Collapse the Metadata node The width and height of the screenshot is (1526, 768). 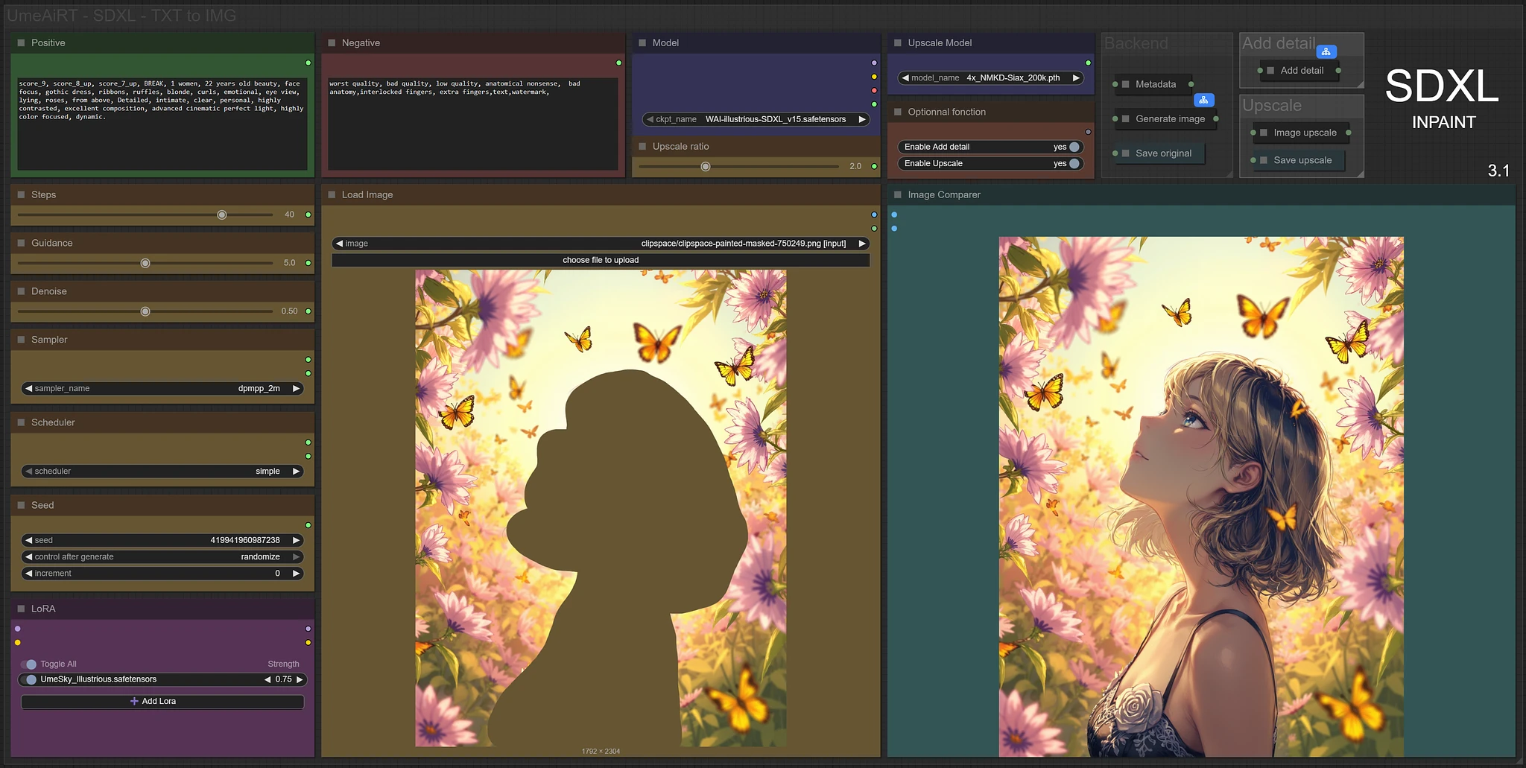pyautogui.click(x=1125, y=84)
